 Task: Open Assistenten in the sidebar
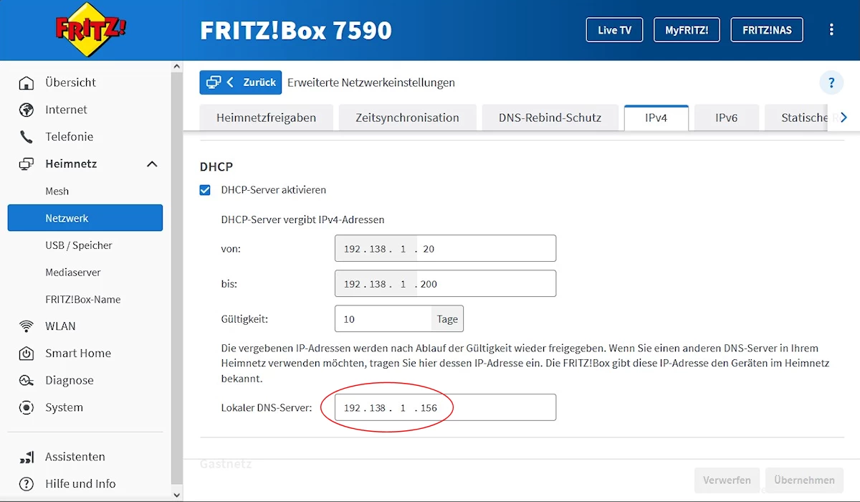tap(75, 457)
